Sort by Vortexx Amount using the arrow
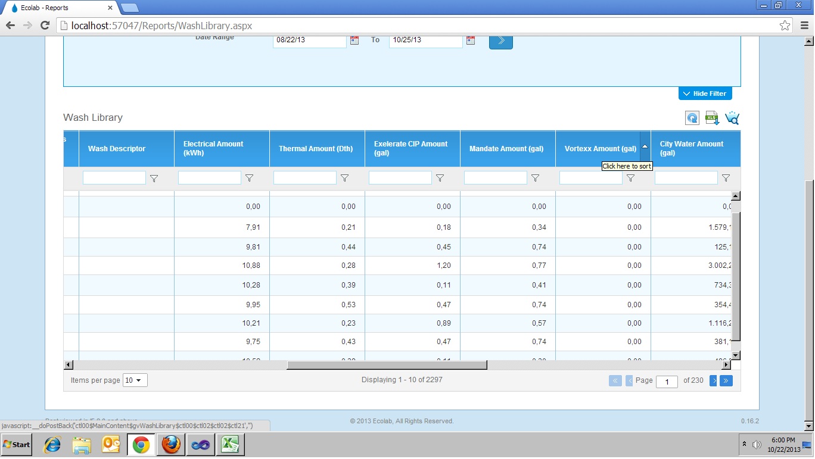 [645, 147]
